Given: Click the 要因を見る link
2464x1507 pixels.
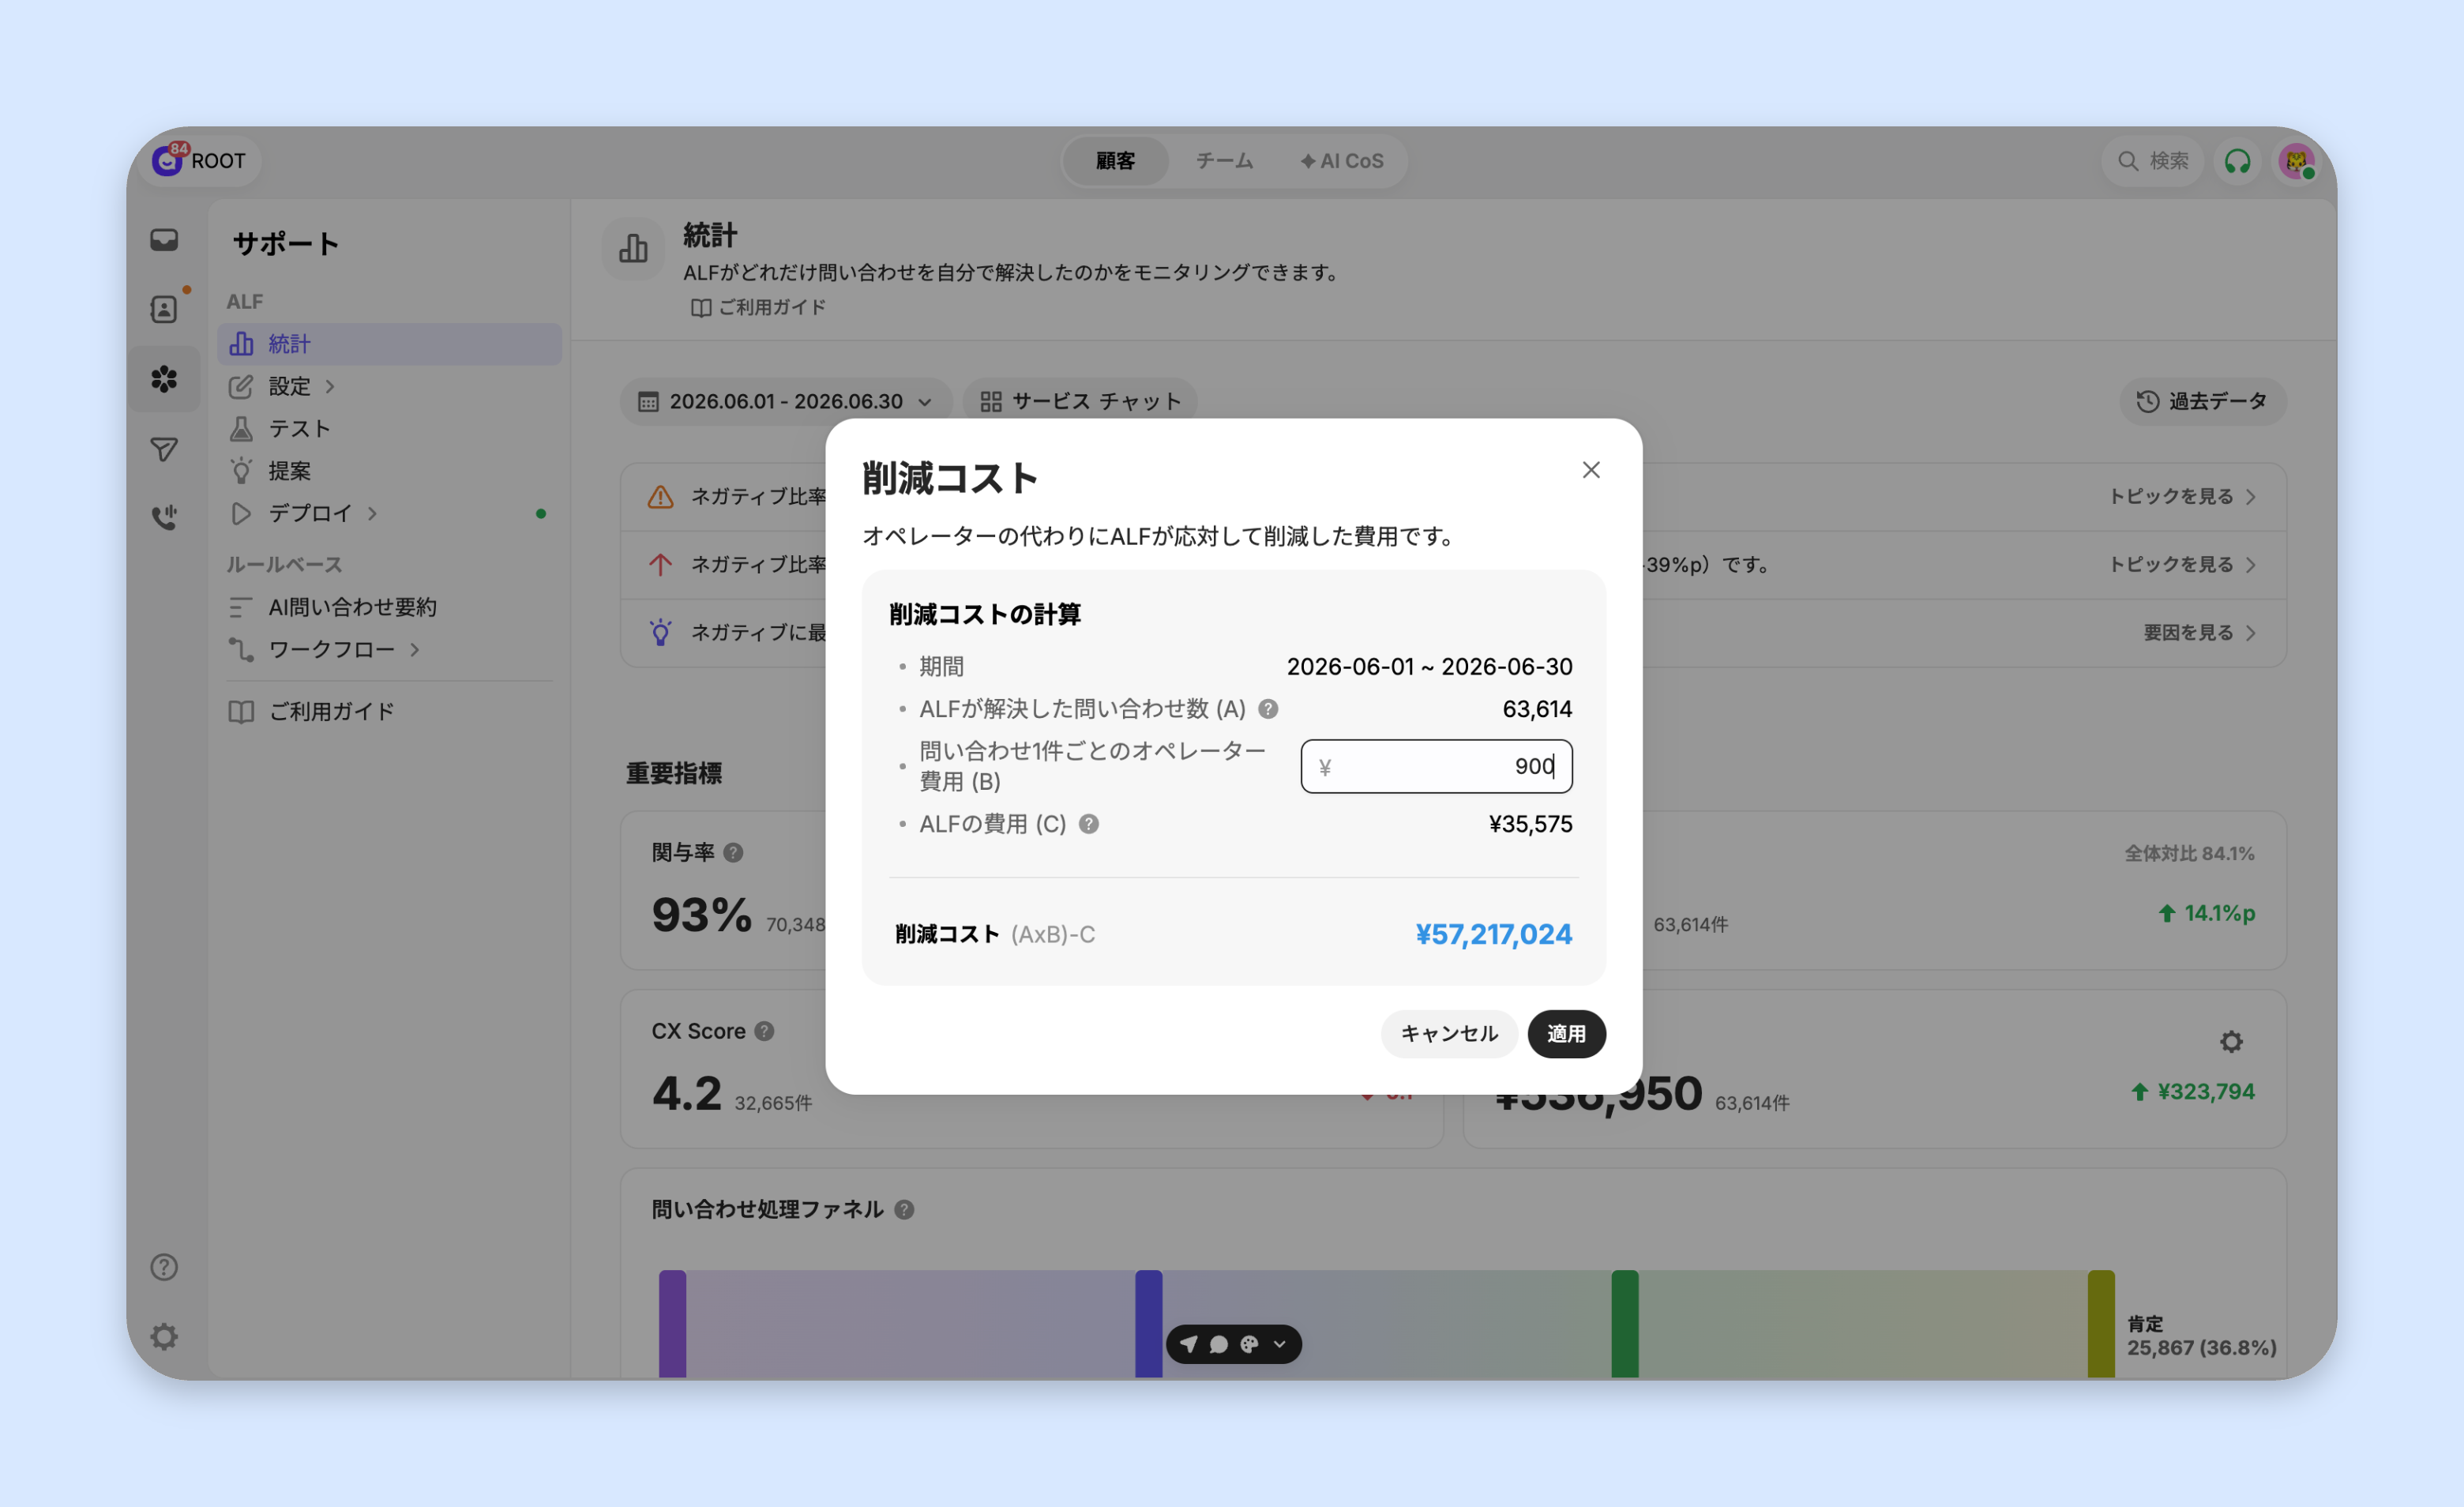Looking at the screenshot, I should click(2199, 633).
